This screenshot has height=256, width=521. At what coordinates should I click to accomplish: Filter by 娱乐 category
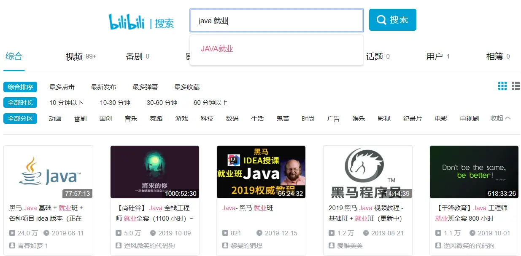(x=359, y=119)
